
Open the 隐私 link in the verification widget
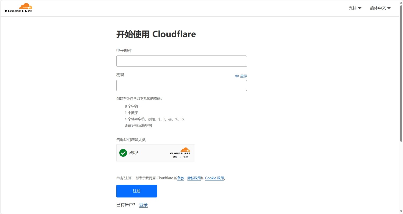175,157
